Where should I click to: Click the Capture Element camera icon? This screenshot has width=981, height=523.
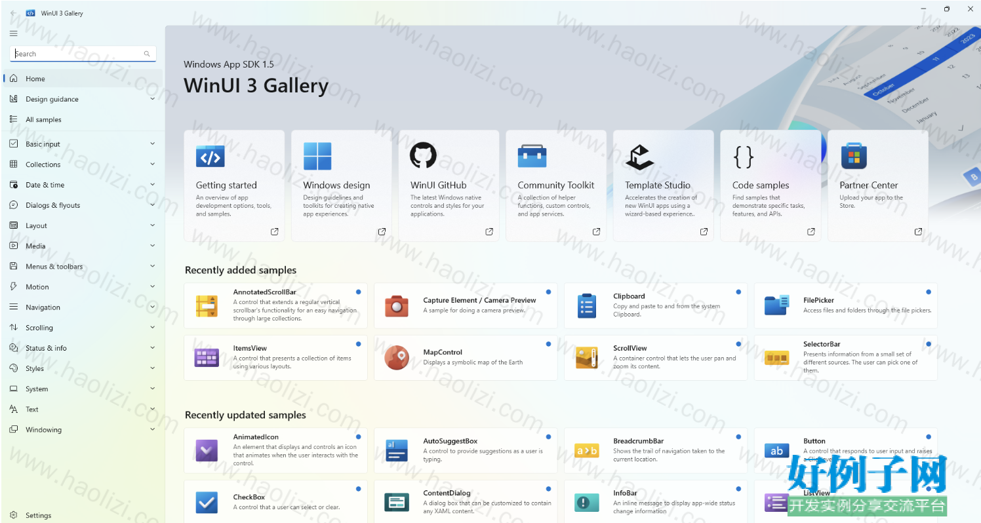click(x=397, y=305)
